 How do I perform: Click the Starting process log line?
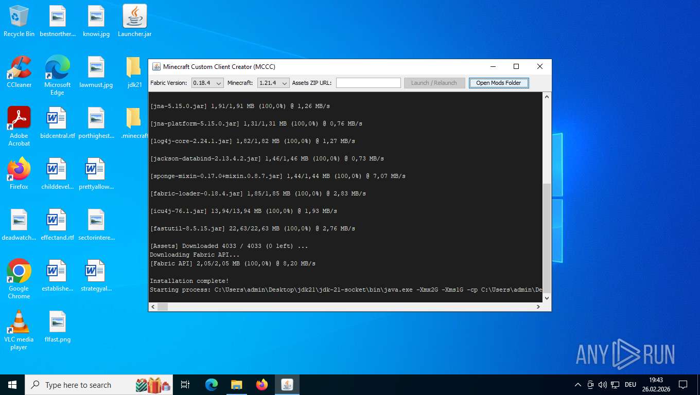[x=346, y=290]
